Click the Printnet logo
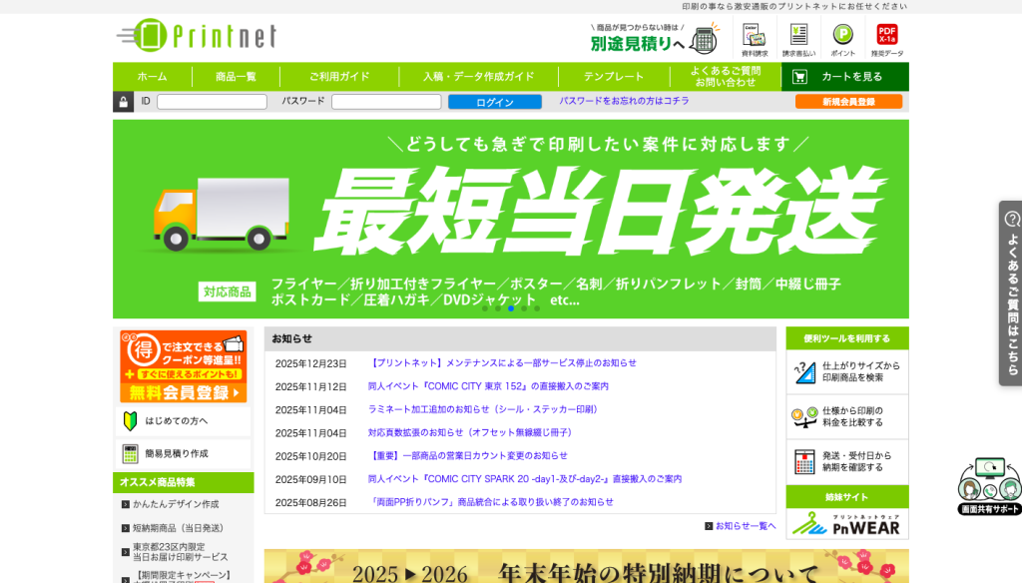Image resolution: width=1022 pixels, height=583 pixels. point(197,36)
